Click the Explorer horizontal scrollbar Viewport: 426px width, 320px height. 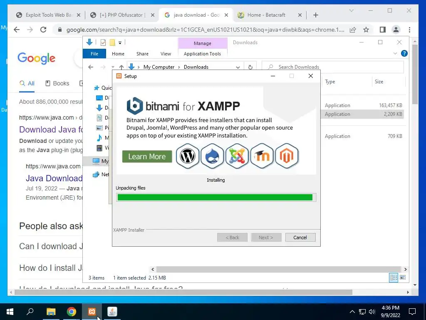coord(278,269)
